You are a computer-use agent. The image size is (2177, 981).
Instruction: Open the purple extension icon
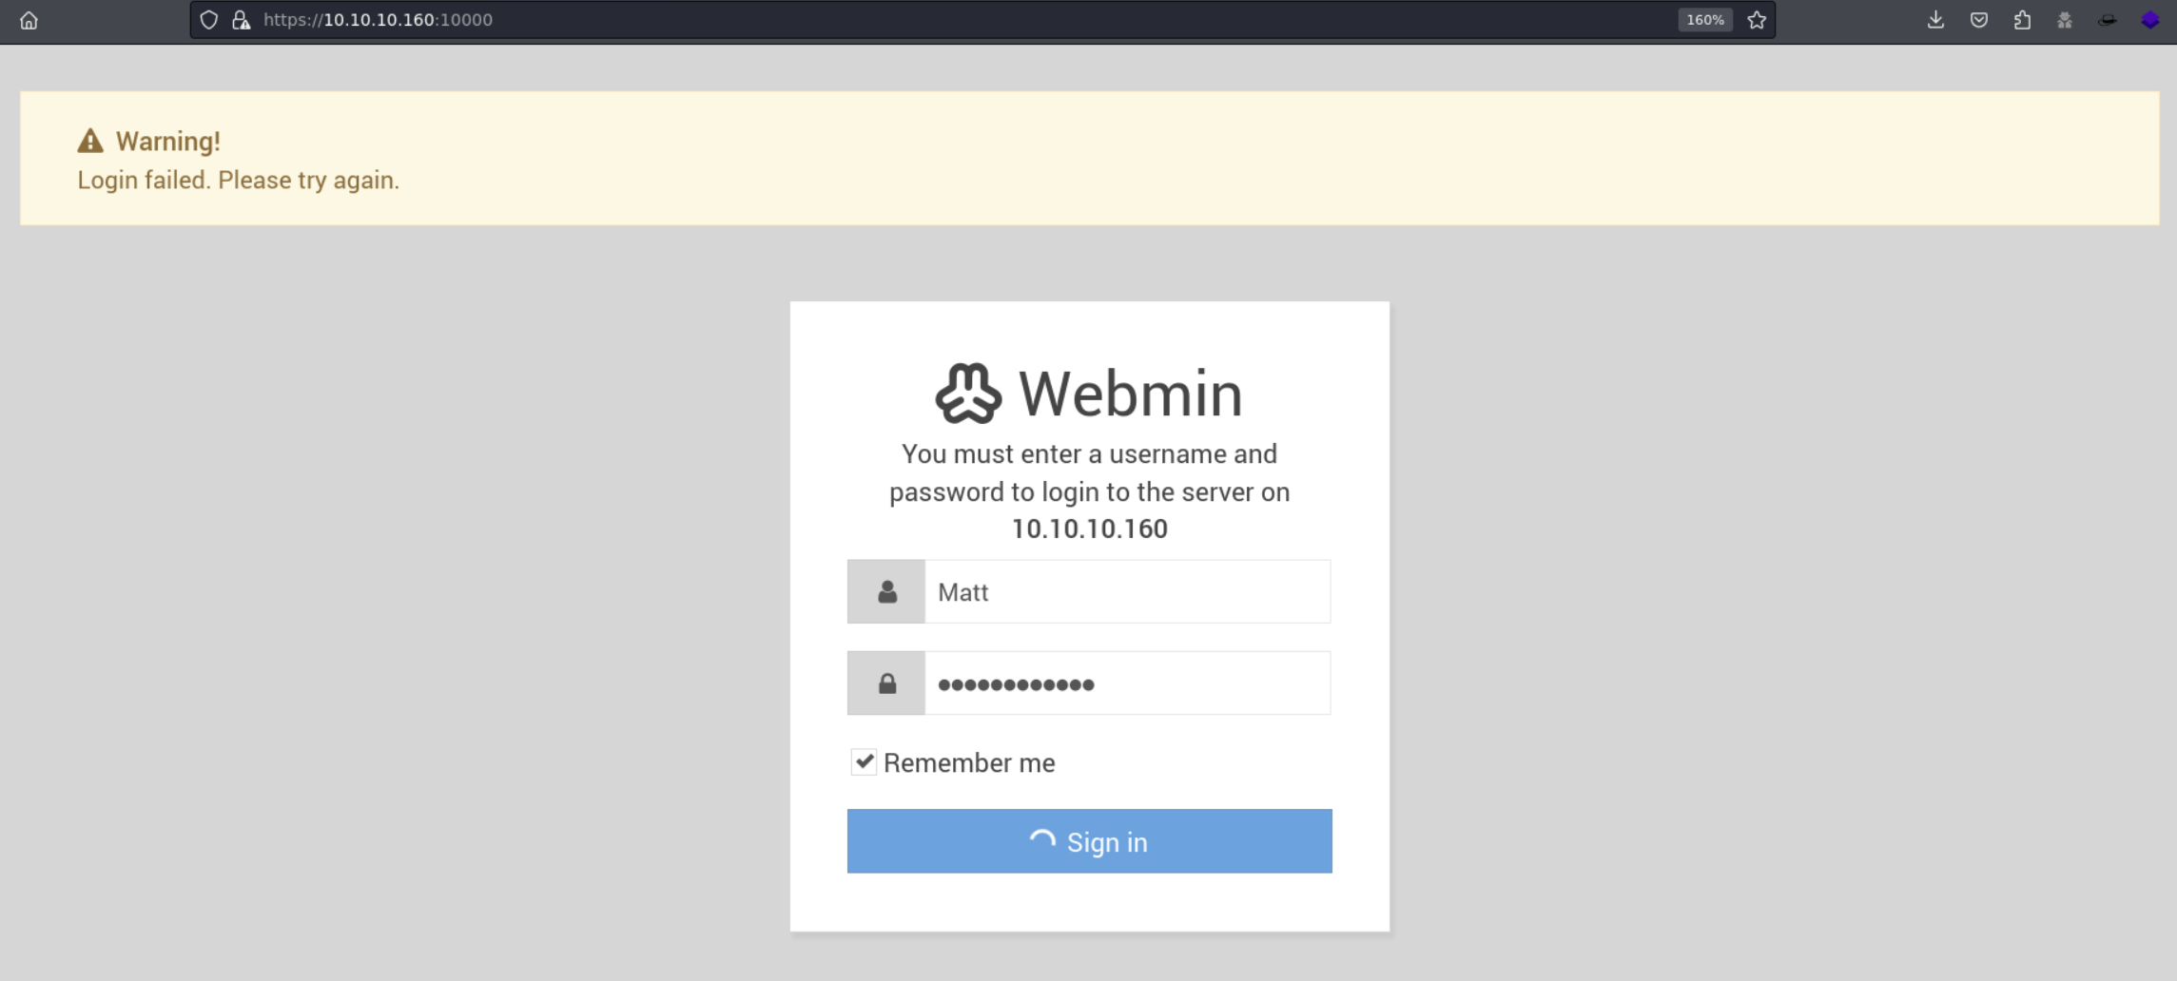[2150, 20]
